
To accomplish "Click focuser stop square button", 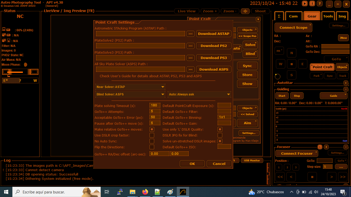I will coord(312,177).
